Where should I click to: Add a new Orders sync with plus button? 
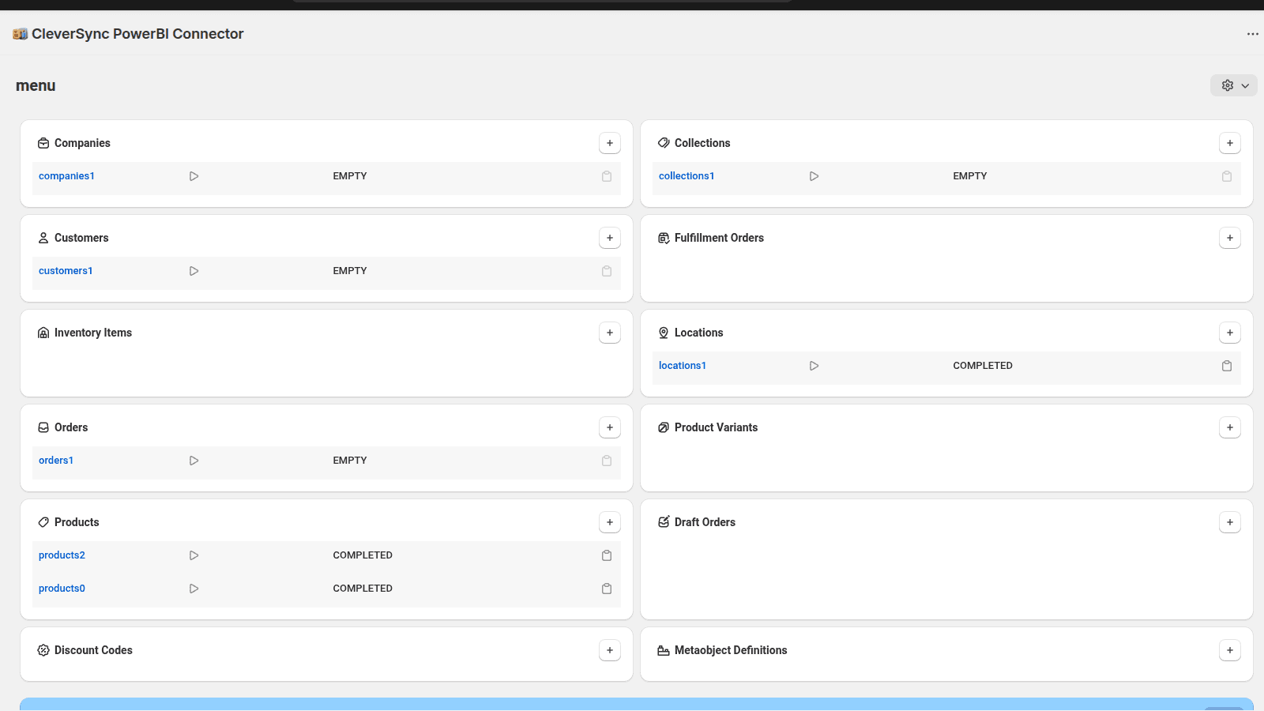pyautogui.click(x=610, y=427)
